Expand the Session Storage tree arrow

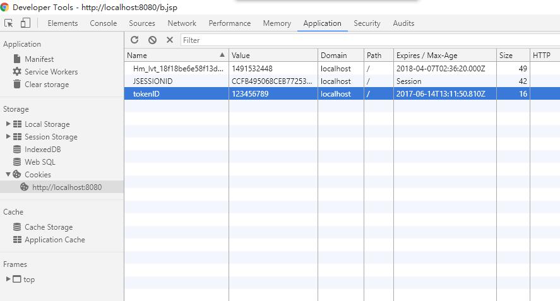point(8,136)
